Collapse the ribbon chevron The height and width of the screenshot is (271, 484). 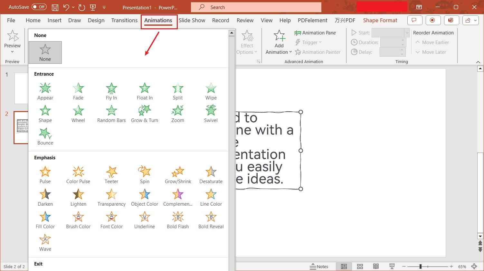click(x=478, y=62)
